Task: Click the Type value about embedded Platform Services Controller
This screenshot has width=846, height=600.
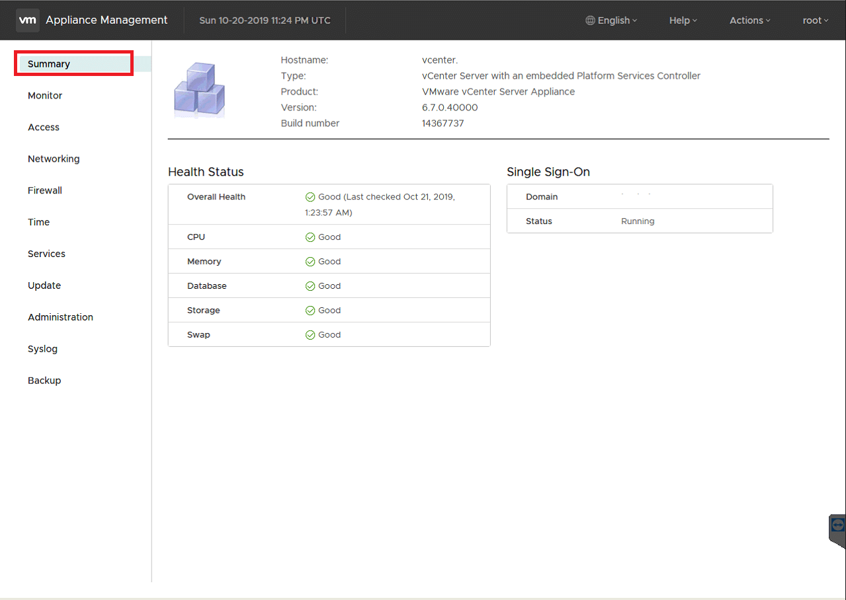Action: (x=561, y=76)
